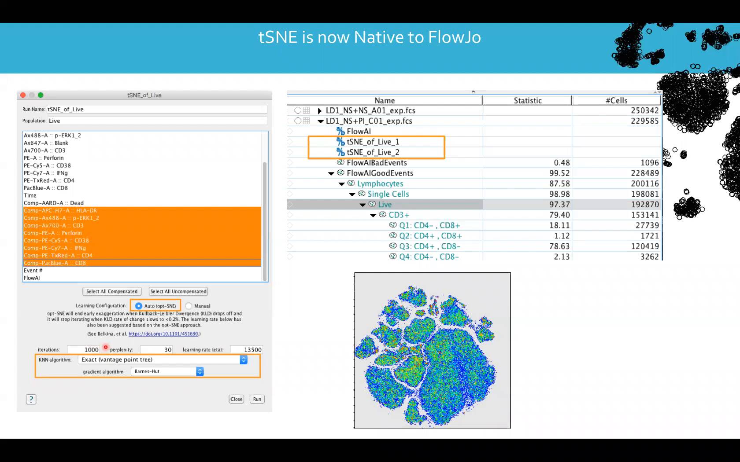740x462 pixels.
Task: Select parameter Comp-PacBlue-A :: CD8
Action: tap(142, 263)
